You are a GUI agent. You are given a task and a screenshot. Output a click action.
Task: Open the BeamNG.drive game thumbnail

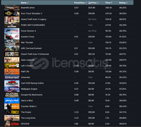12,8
